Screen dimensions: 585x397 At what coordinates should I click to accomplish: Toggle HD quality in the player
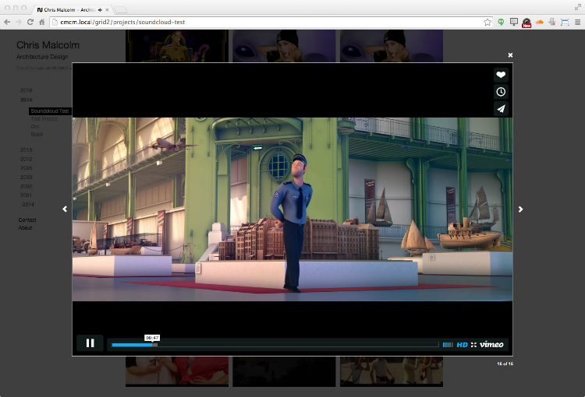coord(462,344)
